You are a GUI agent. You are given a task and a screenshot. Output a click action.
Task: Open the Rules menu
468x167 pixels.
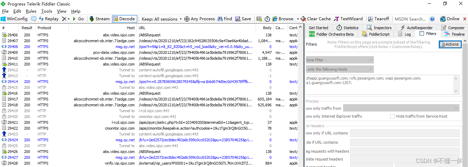[x=31, y=11]
